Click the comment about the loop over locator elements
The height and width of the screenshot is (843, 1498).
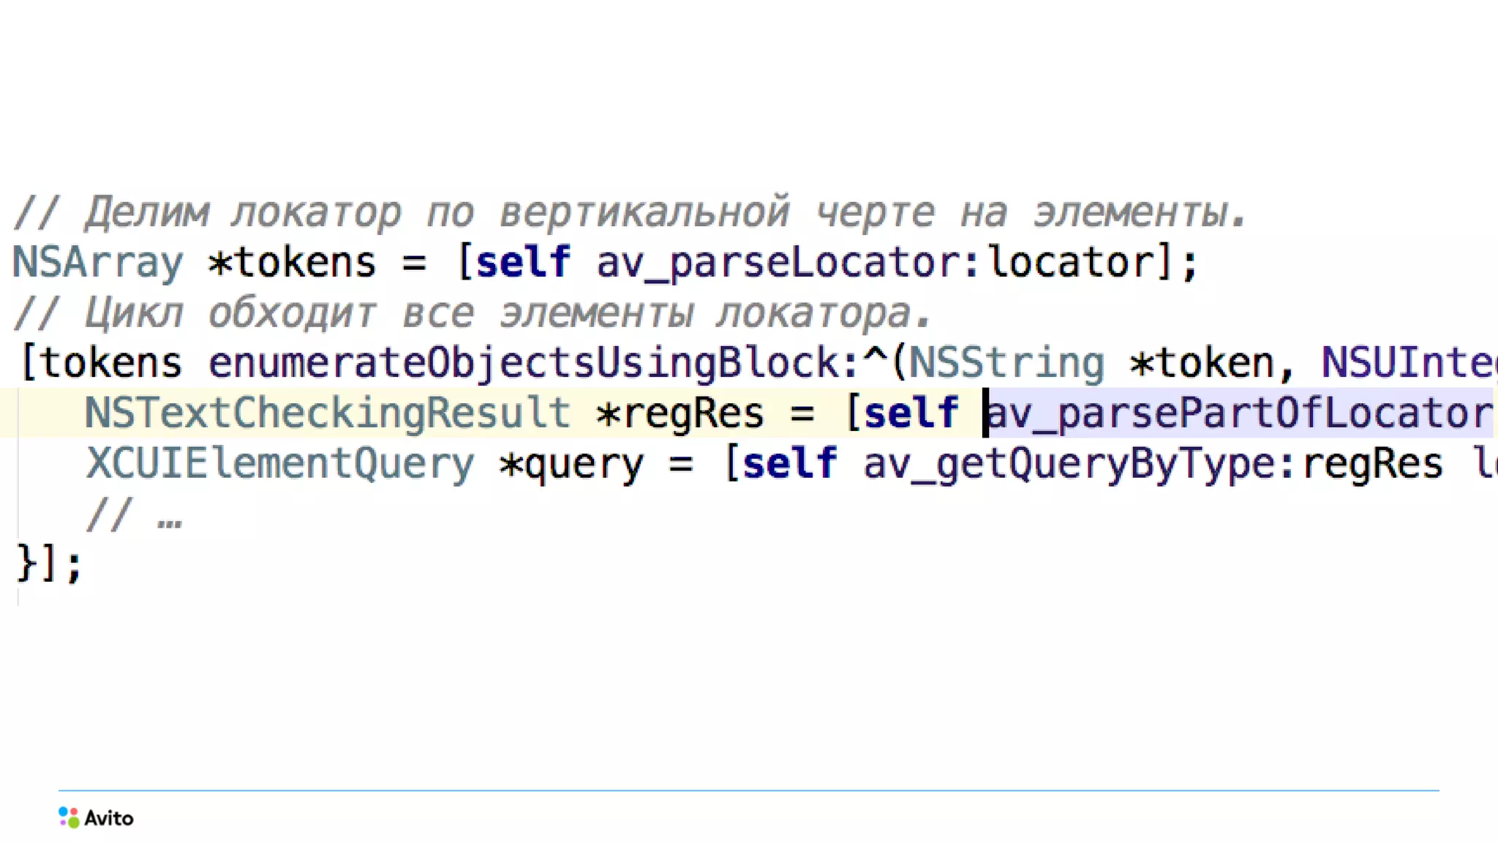coord(472,314)
